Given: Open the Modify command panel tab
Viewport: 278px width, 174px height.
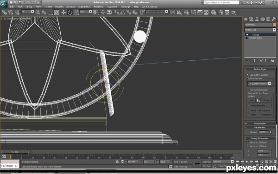Looking at the screenshot, I should 251,19.
